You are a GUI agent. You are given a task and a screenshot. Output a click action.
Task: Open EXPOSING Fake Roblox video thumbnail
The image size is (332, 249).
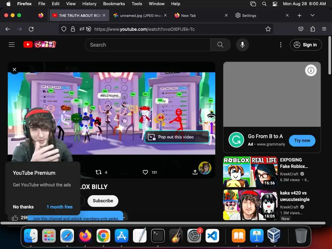pyautogui.click(x=250, y=172)
